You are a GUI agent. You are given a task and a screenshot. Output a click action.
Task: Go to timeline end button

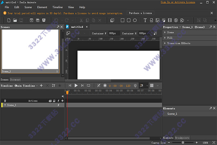pos(82,86)
